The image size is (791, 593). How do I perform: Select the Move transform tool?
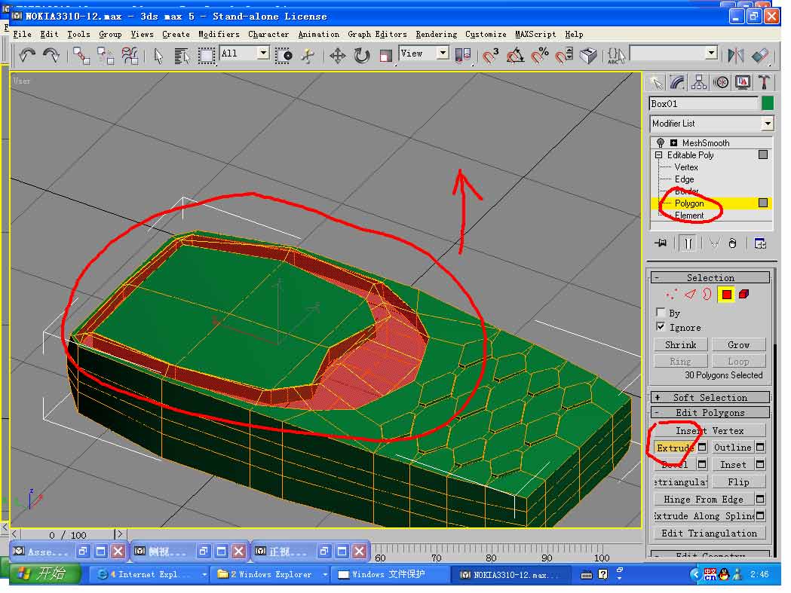(x=337, y=55)
